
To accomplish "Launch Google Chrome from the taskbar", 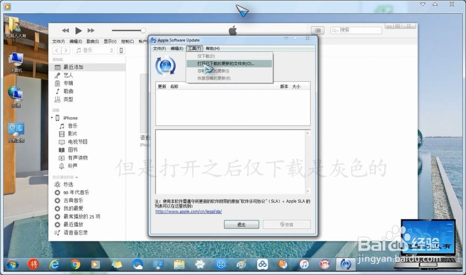I will [x=75, y=264].
